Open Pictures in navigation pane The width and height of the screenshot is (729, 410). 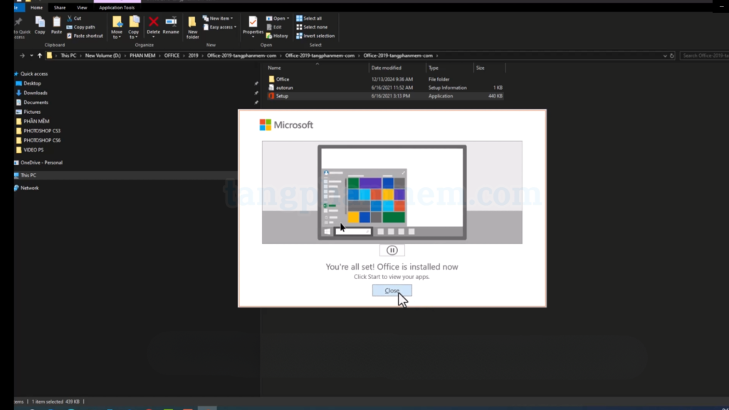[x=32, y=112]
